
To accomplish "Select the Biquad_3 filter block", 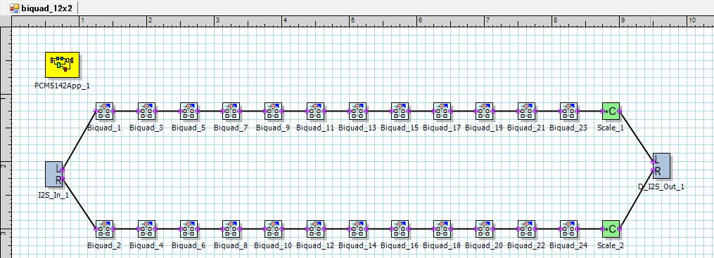I will (146, 111).
